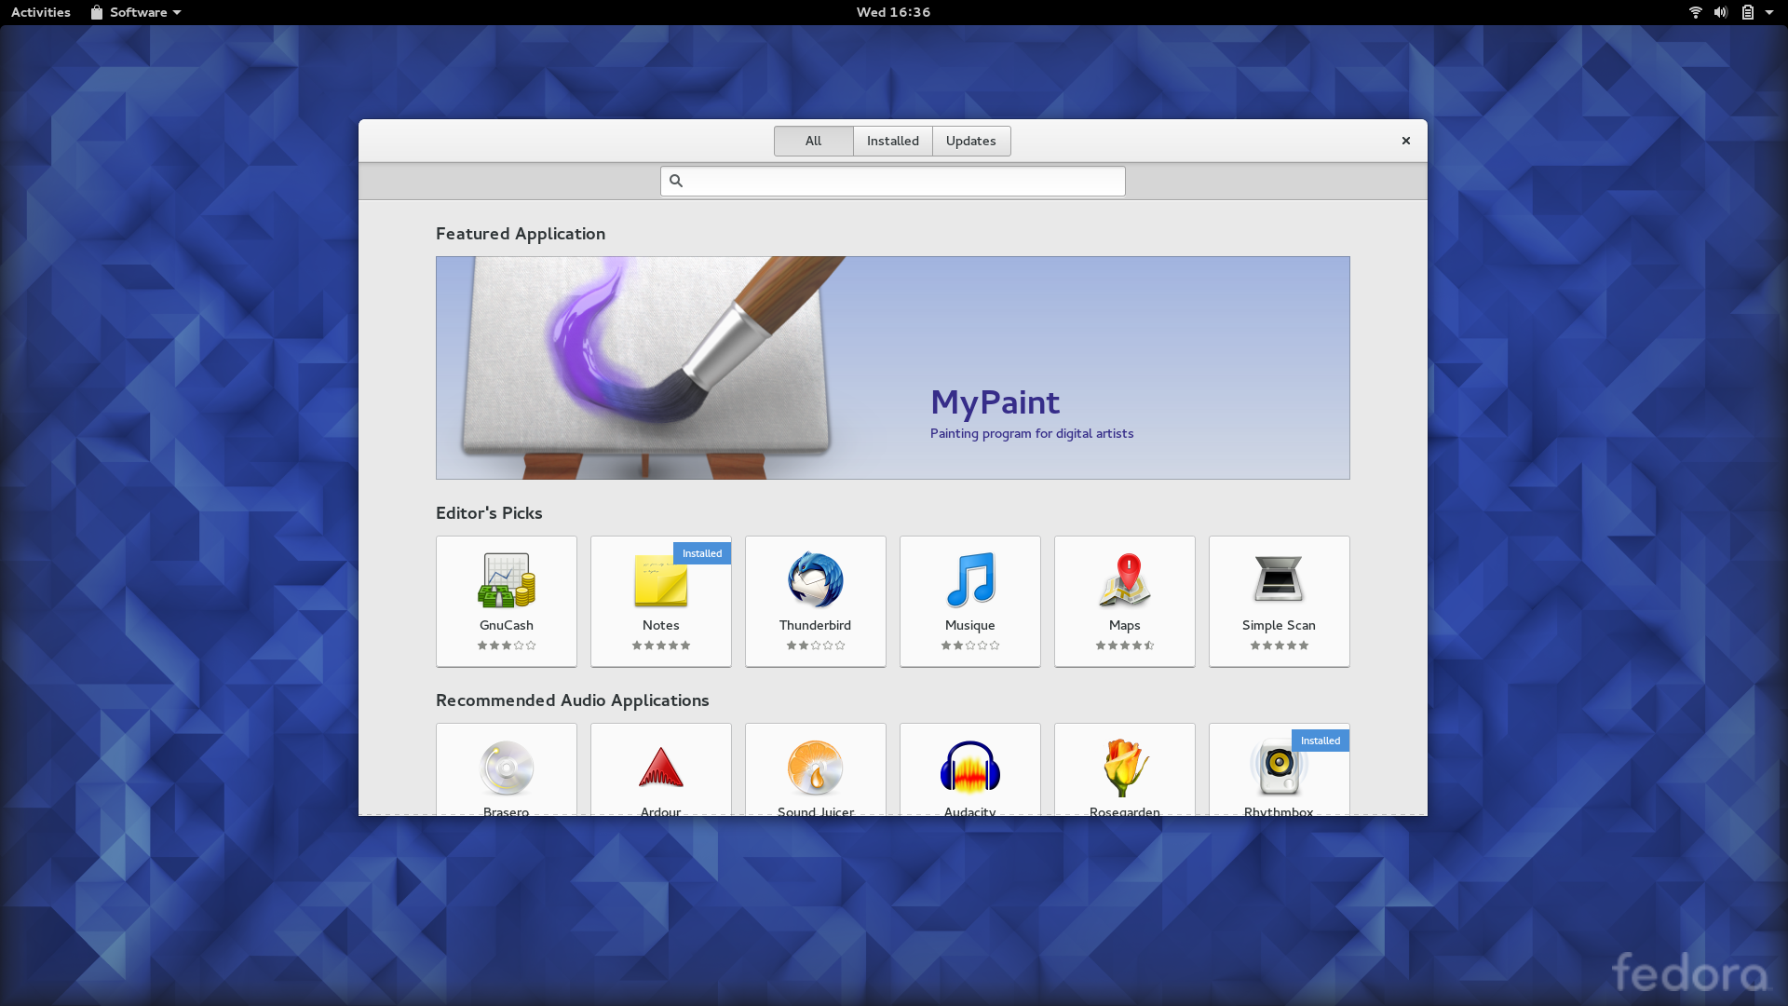The image size is (1788, 1006).
Task: Click the Wi-Fi status icon
Action: tap(1695, 12)
